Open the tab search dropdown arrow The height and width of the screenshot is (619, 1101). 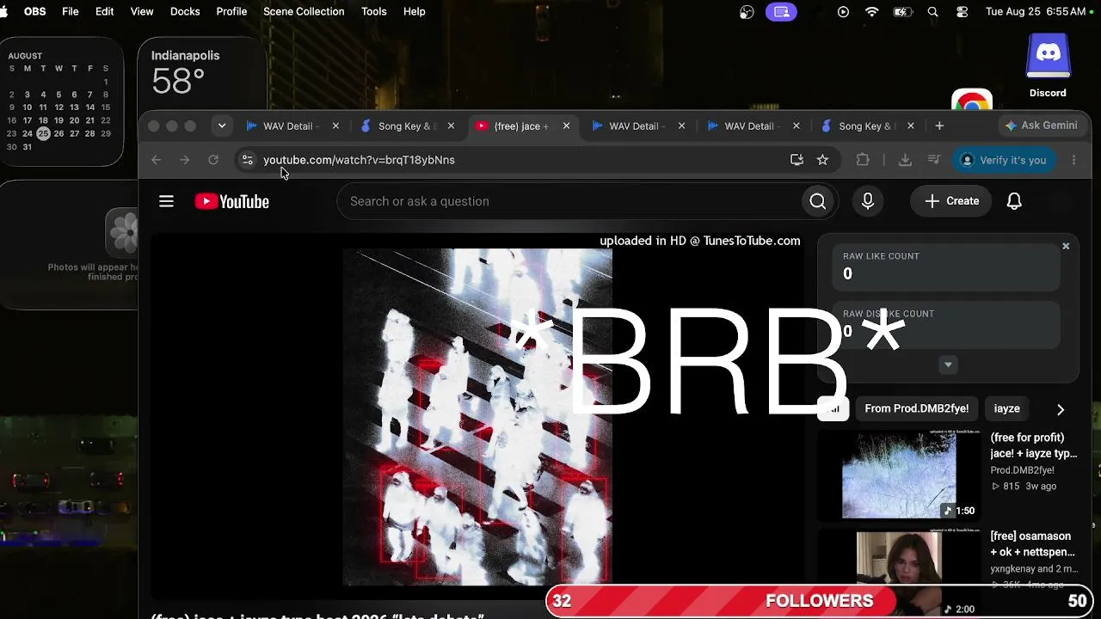pos(222,126)
